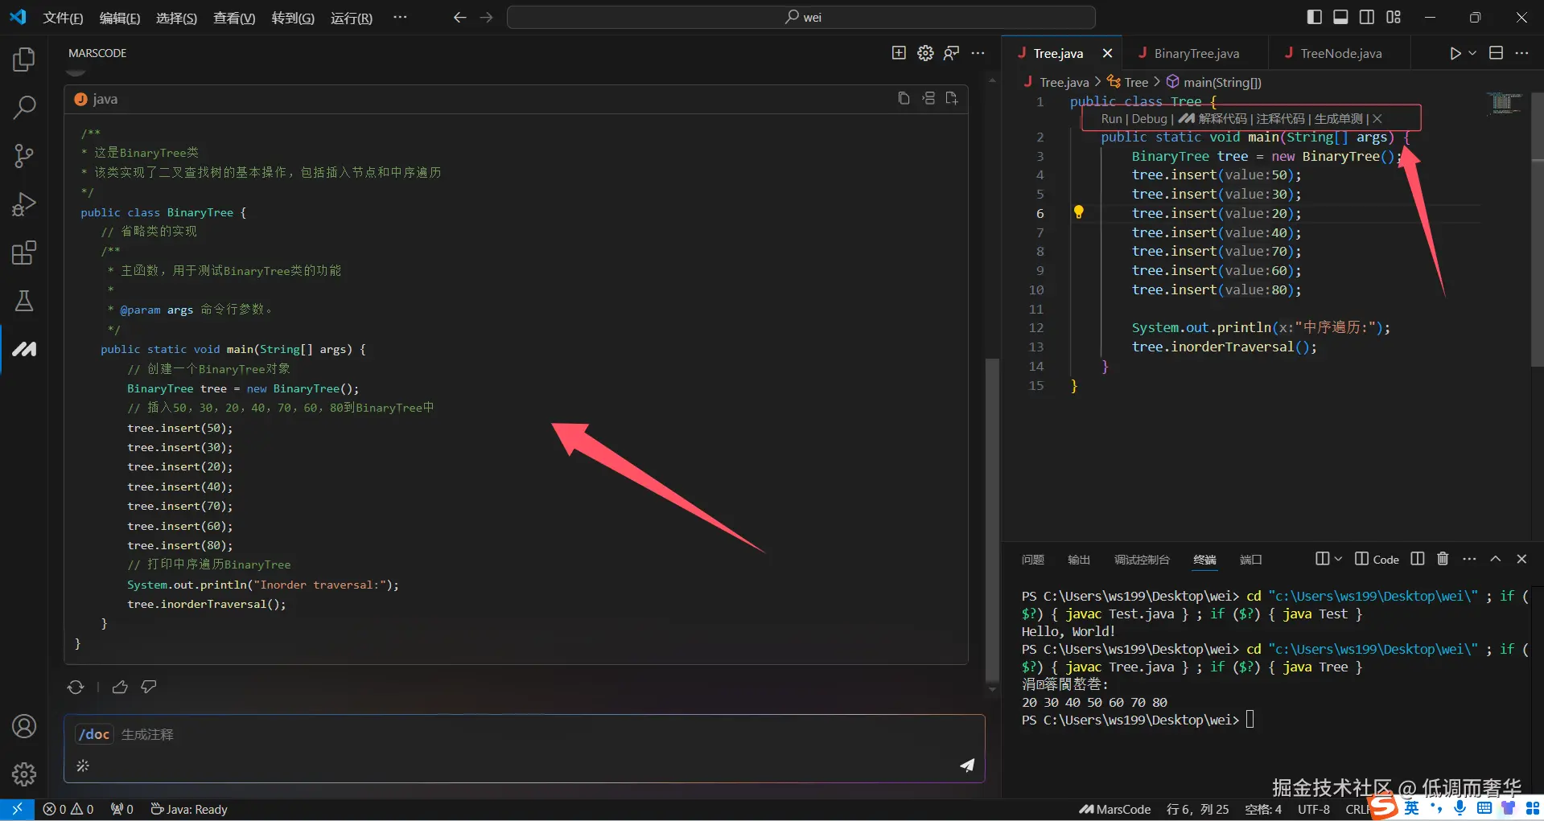
Task: Open the terminal split dropdown arrow
Action: [1338, 559]
